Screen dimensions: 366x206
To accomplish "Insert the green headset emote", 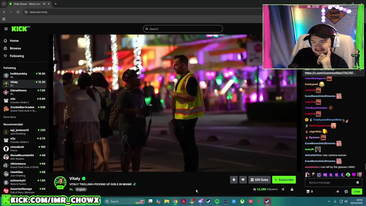I will (x=348, y=175).
